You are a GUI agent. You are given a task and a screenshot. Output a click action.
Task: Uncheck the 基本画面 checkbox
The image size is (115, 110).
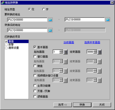pos(35,47)
